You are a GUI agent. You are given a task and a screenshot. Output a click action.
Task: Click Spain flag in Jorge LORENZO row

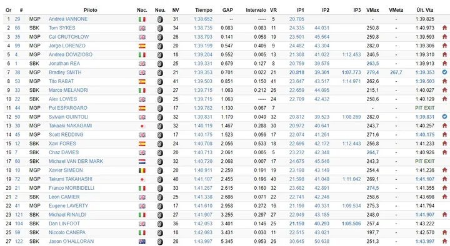142,46
